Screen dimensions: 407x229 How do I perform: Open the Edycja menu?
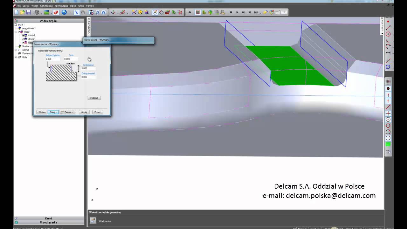tap(26, 6)
